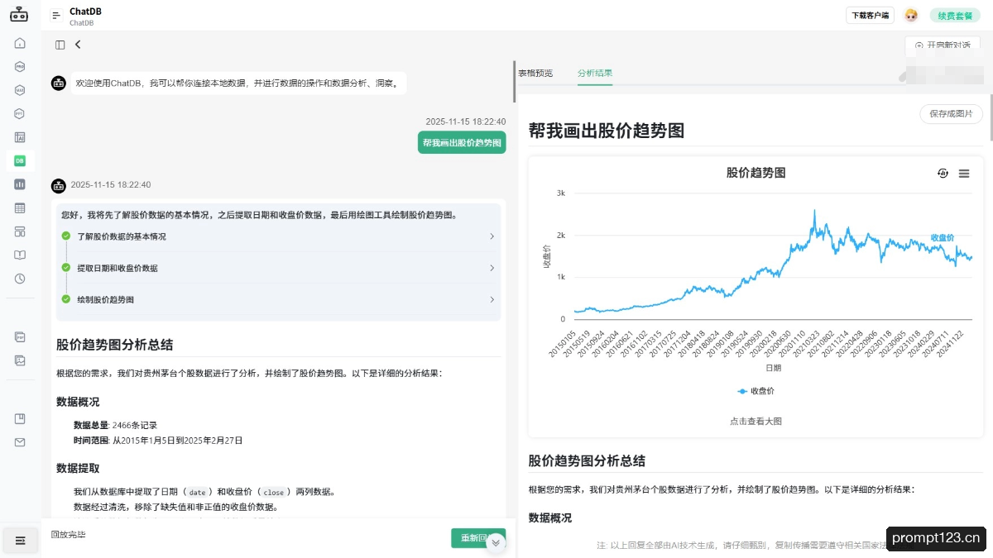Viewport: 993px width, 558px height.
Task: Expand step 了解股价数据的基本情况
Action: click(x=279, y=236)
